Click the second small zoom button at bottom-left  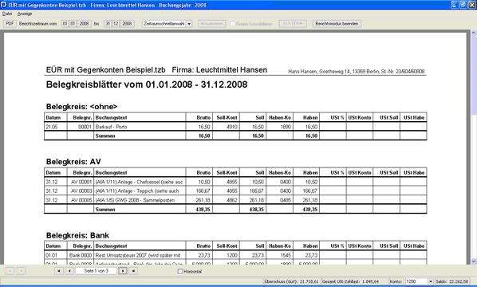[x=21, y=271]
